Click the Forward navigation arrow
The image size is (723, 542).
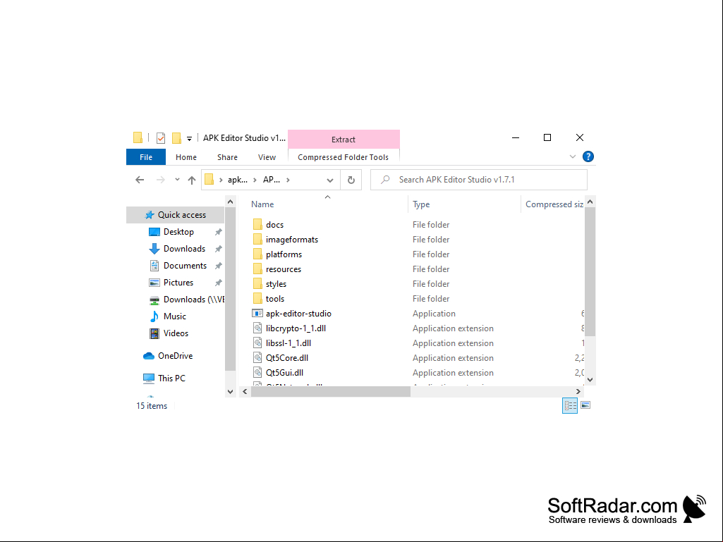(160, 180)
